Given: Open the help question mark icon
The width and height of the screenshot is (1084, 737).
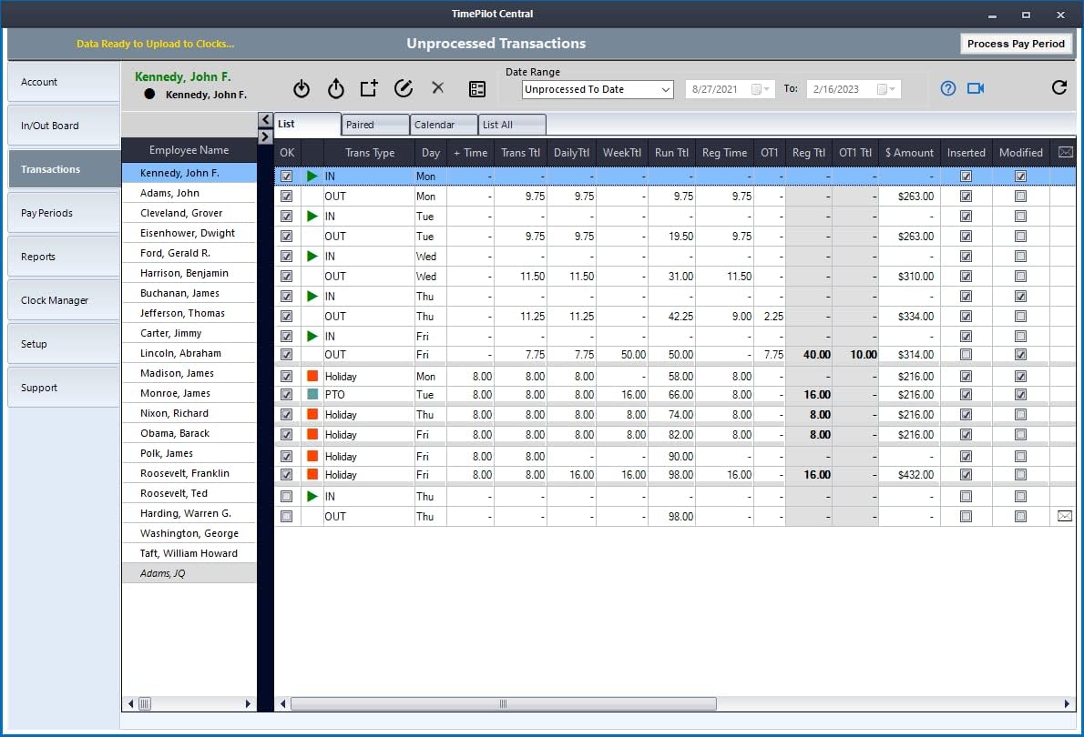Looking at the screenshot, I should click(x=948, y=88).
